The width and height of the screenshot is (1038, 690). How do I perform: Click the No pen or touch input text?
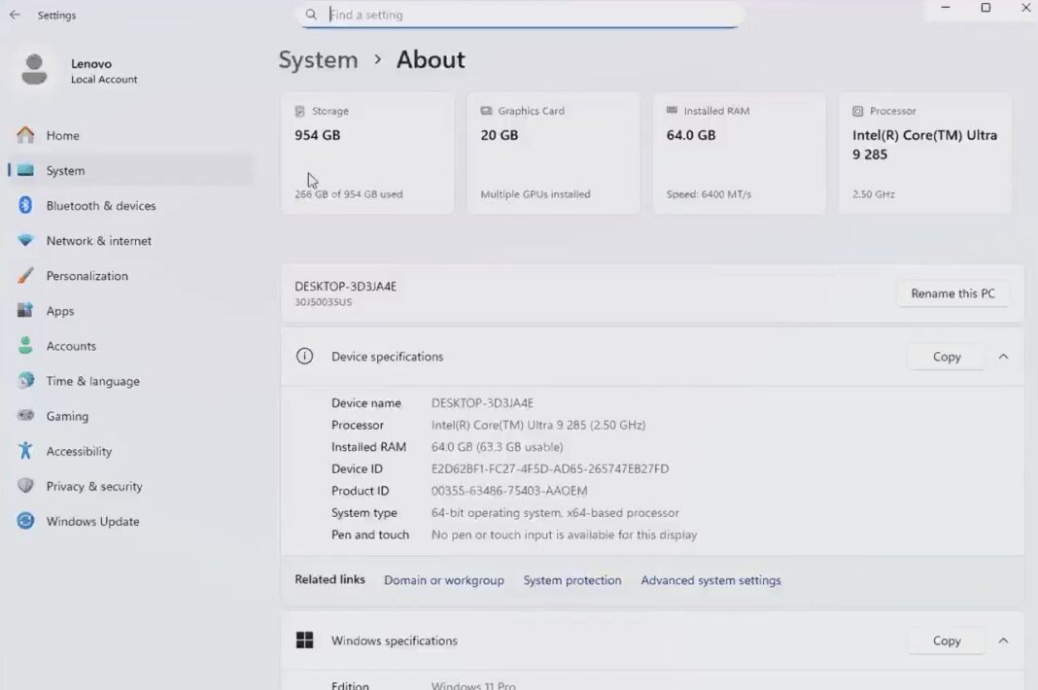pyautogui.click(x=564, y=535)
